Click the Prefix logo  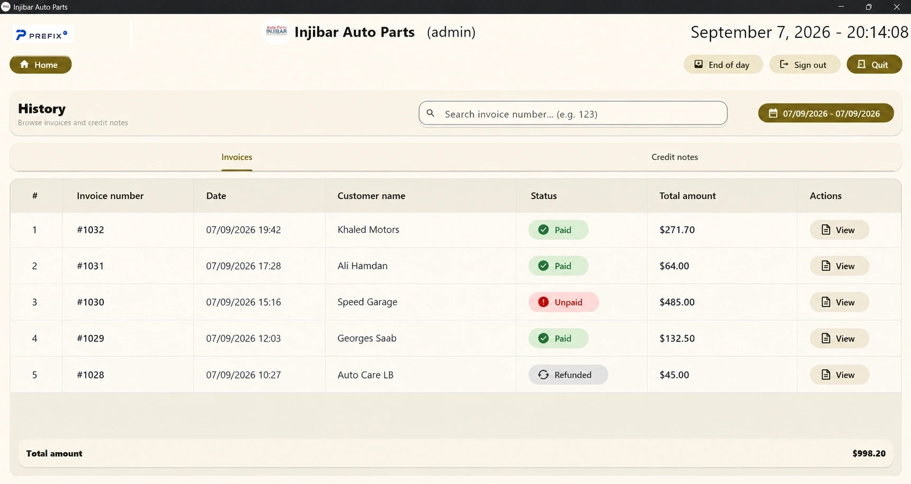click(x=42, y=35)
